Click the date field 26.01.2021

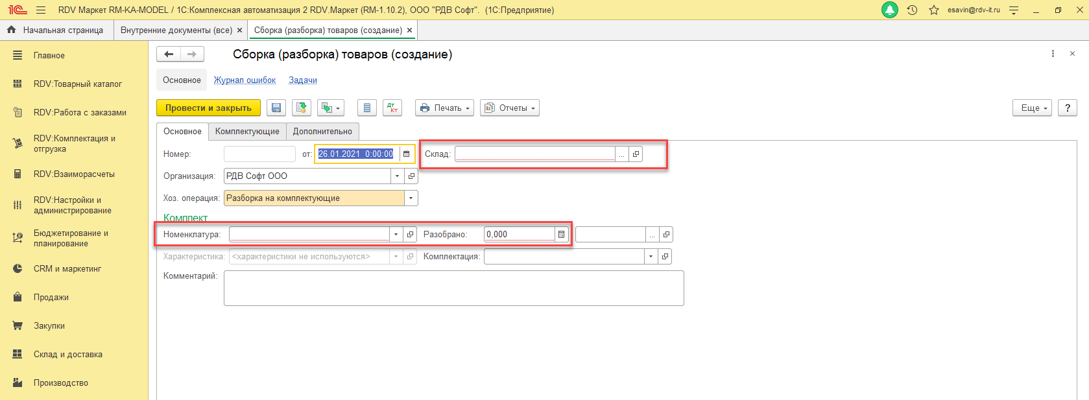[x=356, y=154]
